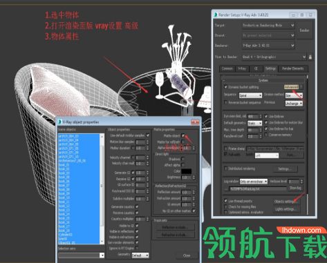Enable Conserve memory checkbox

pyautogui.click(x=266, y=135)
